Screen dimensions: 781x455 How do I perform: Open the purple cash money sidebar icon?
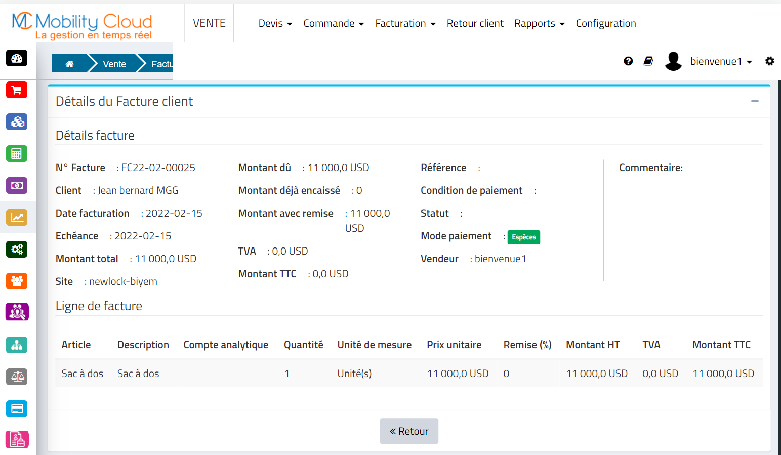pos(17,186)
